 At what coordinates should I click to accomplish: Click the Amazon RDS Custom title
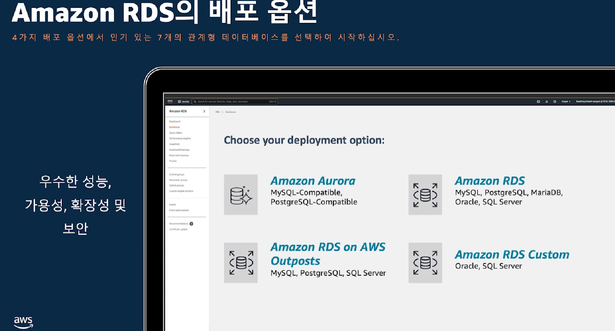(512, 255)
